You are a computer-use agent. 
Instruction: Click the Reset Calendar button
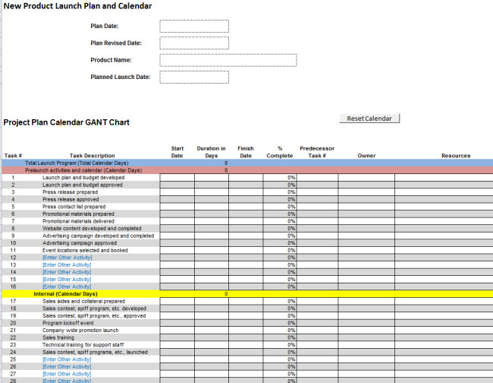pos(369,119)
